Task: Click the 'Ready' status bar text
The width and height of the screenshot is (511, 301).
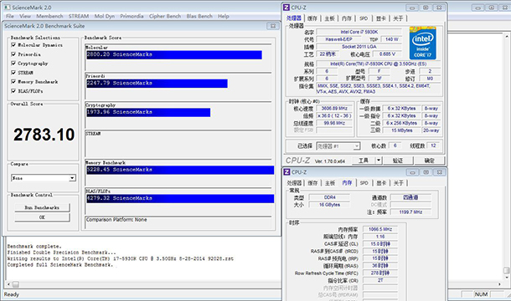Action: pyautogui.click(x=12, y=294)
